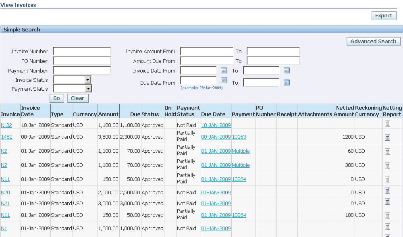Open netting report icon for invoice 1452
Screen dimensions: 403x237
387,137
